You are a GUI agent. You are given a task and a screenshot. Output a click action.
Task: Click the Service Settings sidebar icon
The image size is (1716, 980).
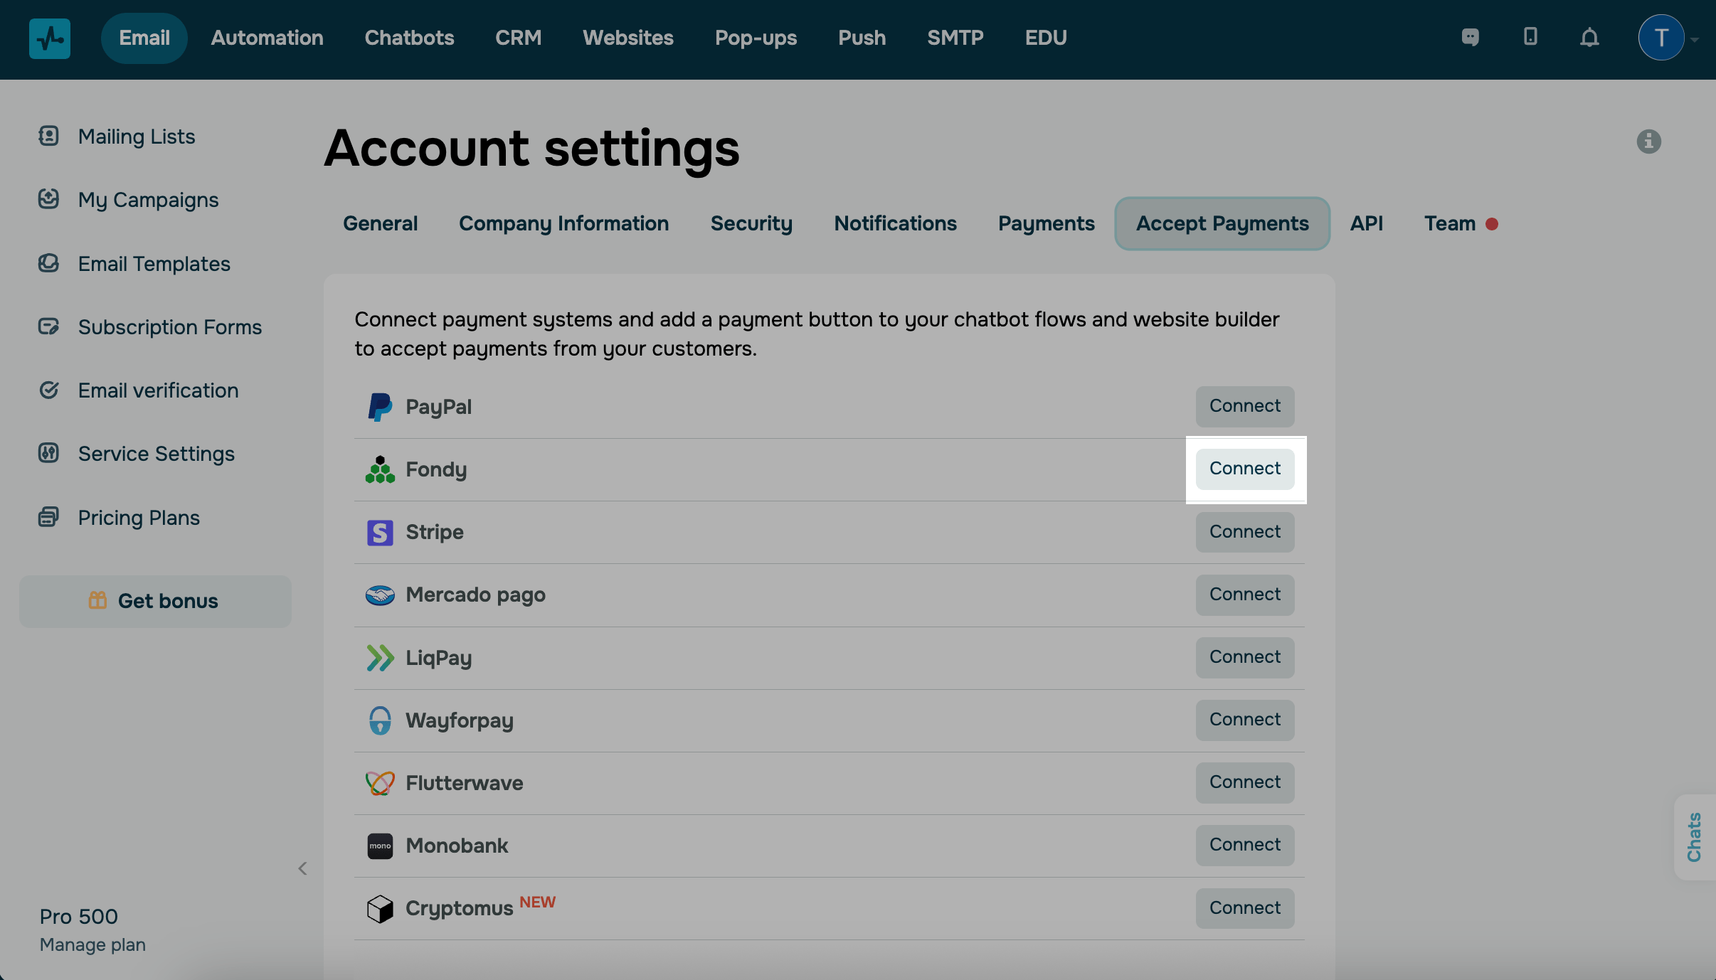[48, 453]
